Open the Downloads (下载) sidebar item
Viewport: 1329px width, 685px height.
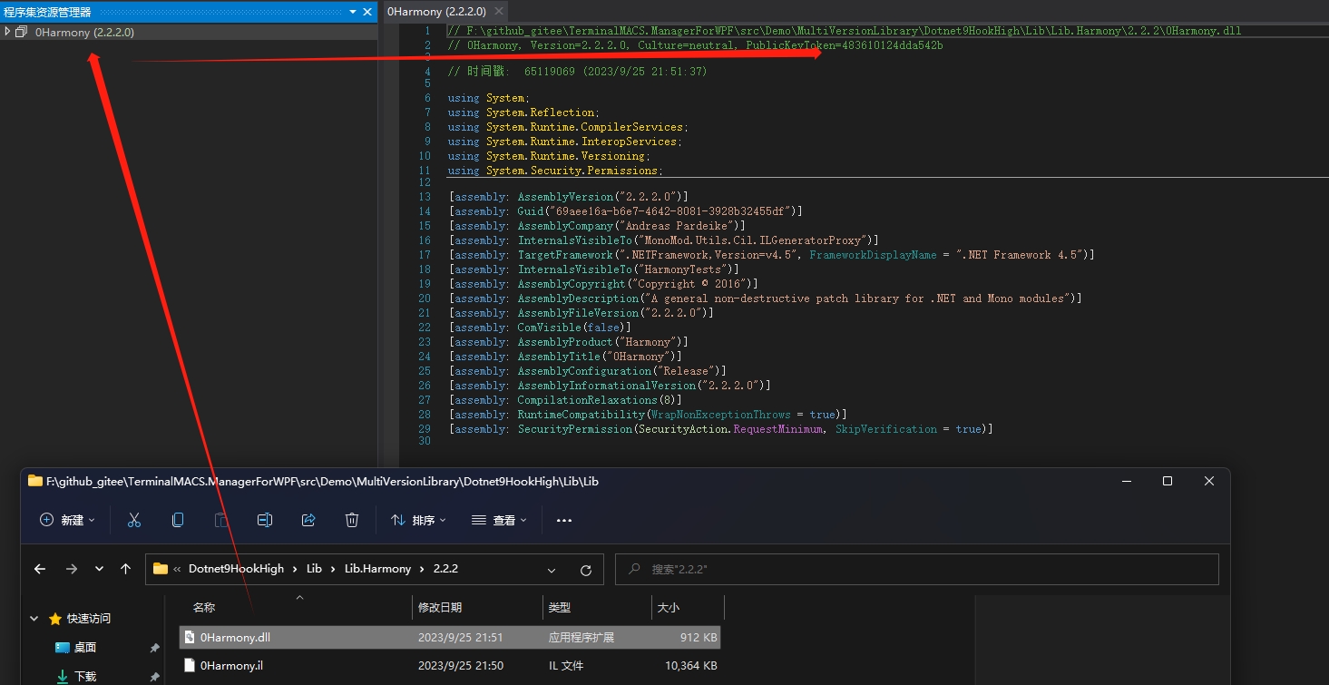coord(85,677)
